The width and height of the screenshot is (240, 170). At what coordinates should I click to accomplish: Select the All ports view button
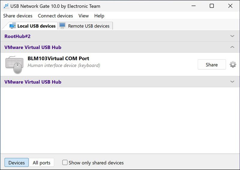[x=41, y=162]
